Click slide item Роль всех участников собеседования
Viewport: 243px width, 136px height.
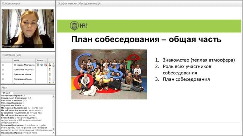pyautogui.click(x=187, y=70)
